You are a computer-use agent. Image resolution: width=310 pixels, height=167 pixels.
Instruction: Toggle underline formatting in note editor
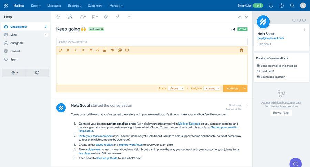[83, 50]
